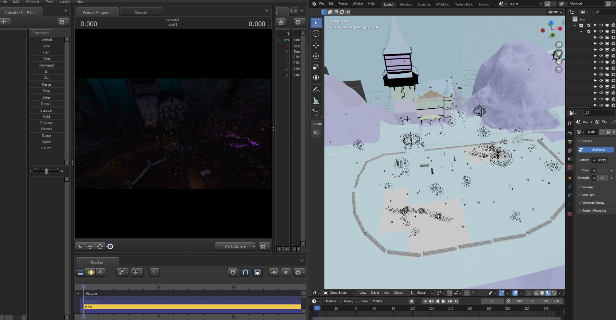Select the Measure tool in Blender
The width and height of the screenshot is (616, 320).
click(315, 100)
